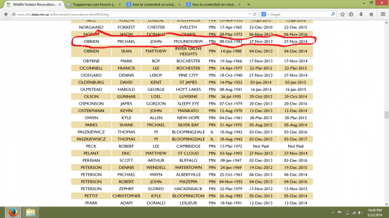The image size is (389, 218).
Task: Click the INVER GROVE HEIGHTS city cell
Action: tap(188, 51)
